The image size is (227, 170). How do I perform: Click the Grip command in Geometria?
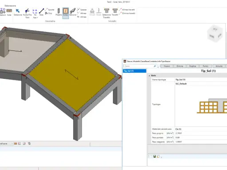(x=48, y=13)
